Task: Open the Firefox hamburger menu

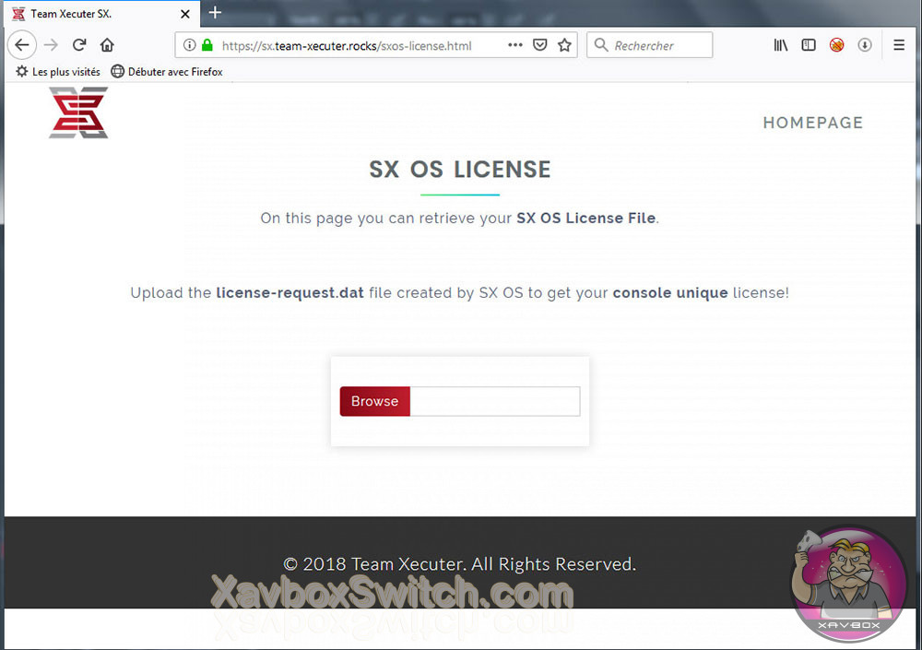Action: [x=898, y=44]
